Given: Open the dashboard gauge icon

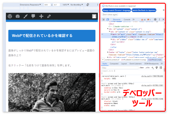Looking at the screenshot, I should click(x=18, y=16).
